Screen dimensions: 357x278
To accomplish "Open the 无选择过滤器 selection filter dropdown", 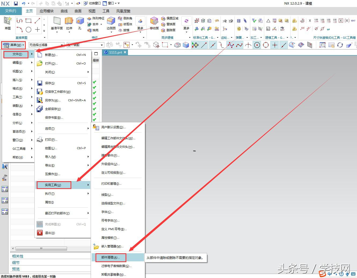I will (46, 45).
